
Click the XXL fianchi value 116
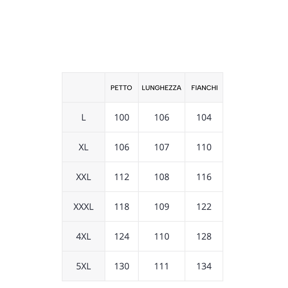(x=204, y=177)
